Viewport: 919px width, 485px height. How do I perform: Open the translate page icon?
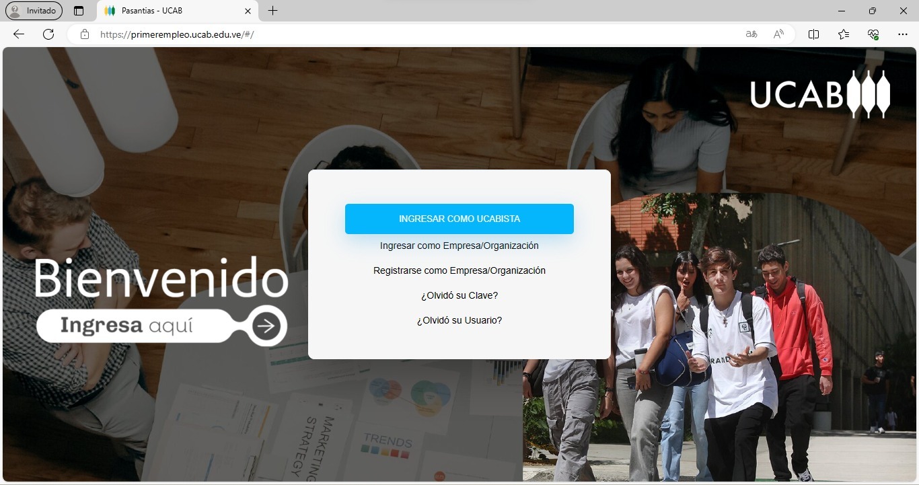tap(751, 34)
